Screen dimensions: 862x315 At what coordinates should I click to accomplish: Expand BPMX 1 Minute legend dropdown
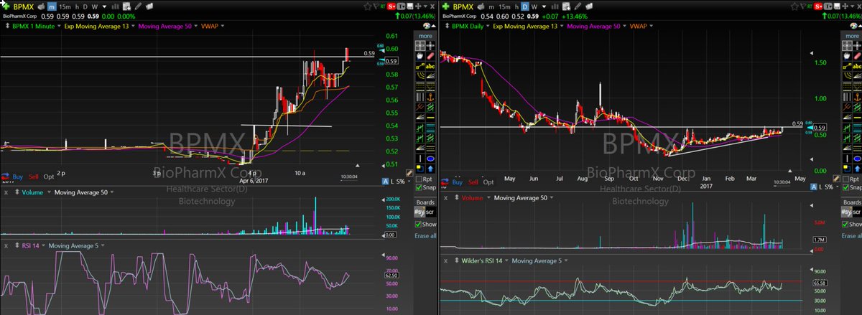tap(58, 26)
